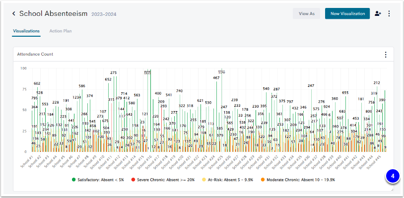Click the 740 data label

pyautogui.click(x=179, y=91)
